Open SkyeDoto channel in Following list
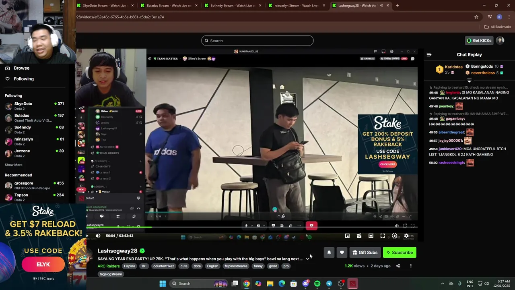The height and width of the screenshot is (290, 515). (34, 106)
